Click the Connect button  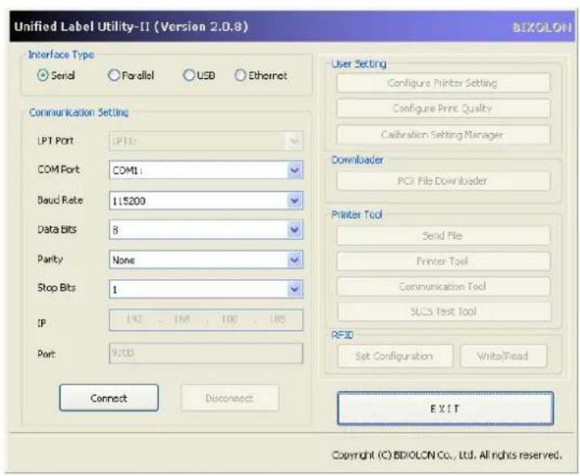tap(109, 398)
